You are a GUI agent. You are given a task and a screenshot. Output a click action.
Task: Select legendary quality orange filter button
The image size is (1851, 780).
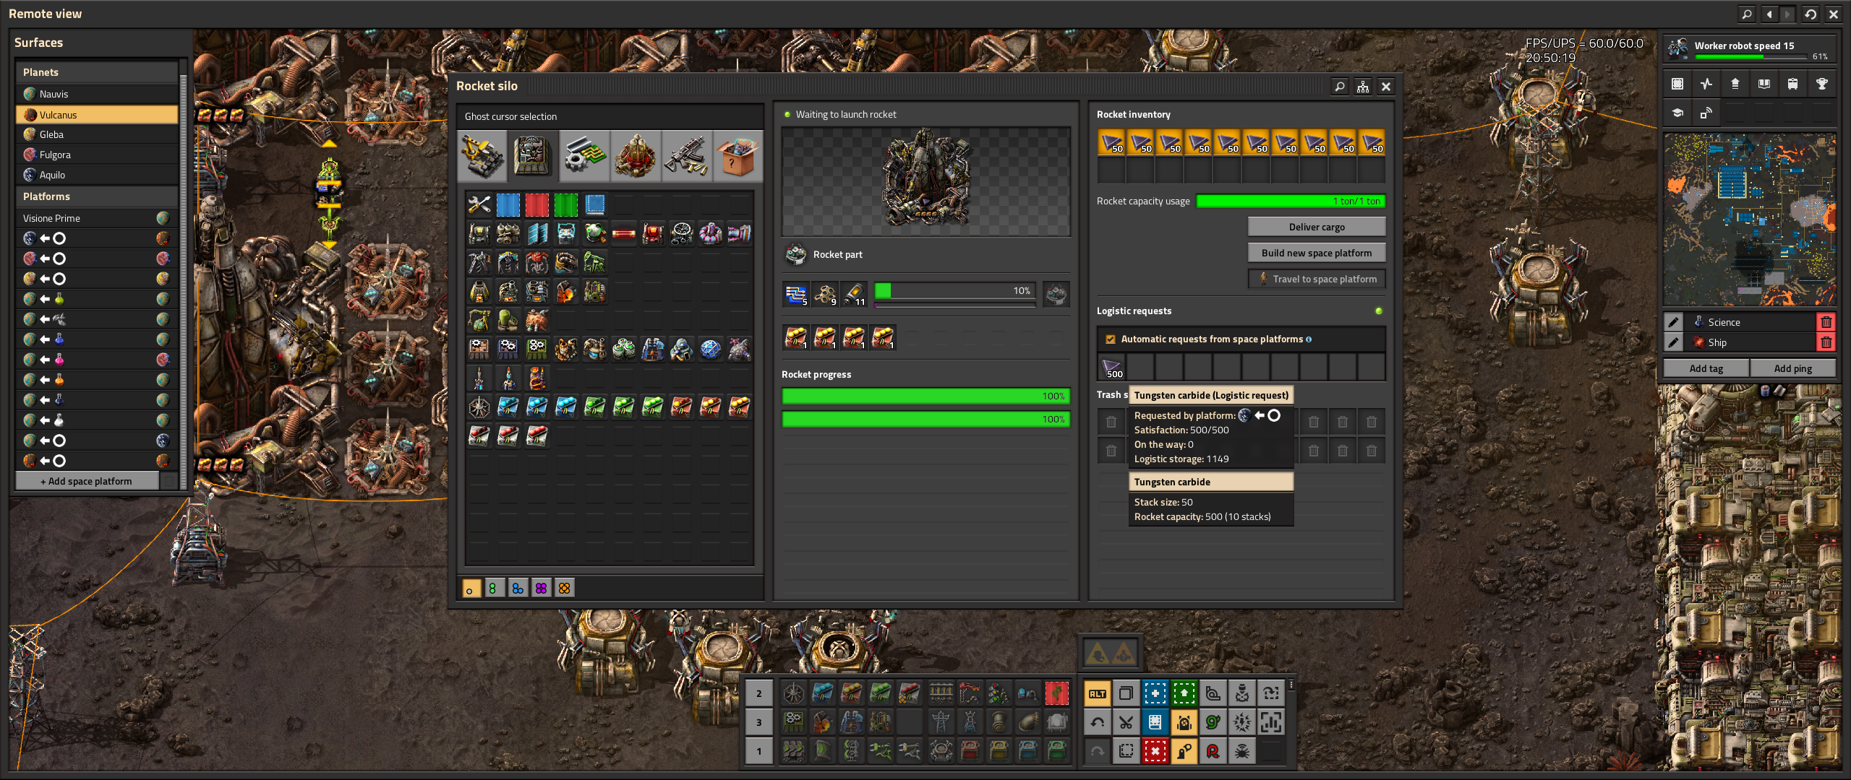pos(564,589)
